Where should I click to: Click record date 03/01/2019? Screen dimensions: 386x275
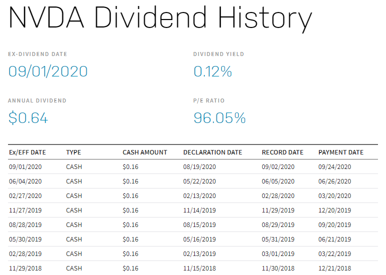point(278,254)
